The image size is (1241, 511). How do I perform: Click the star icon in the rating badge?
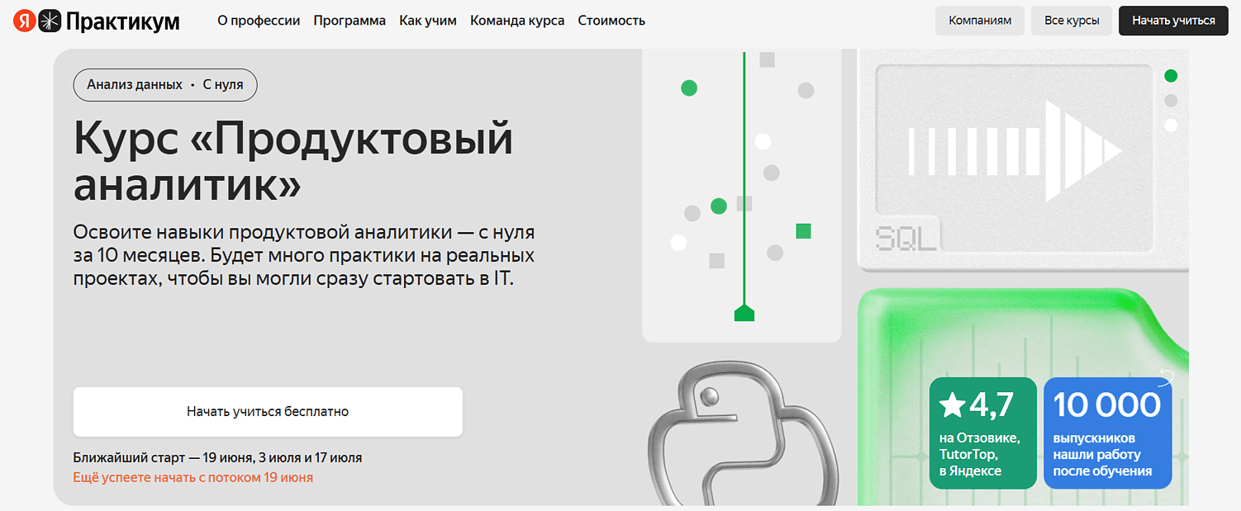pos(953,405)
